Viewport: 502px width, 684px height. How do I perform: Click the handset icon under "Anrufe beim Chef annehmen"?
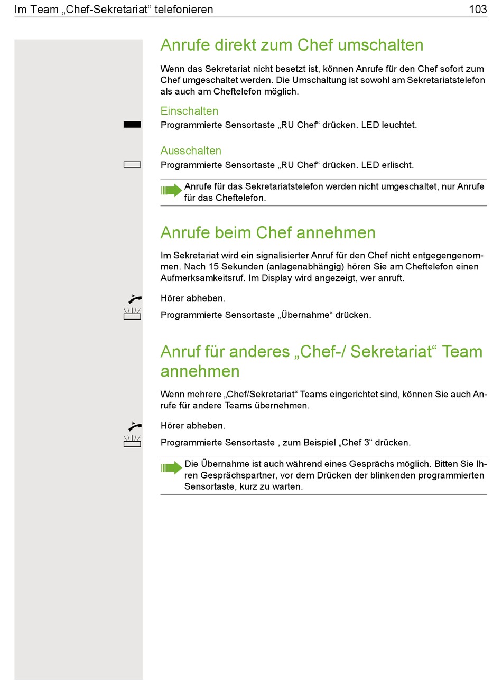tap(135, 299)
